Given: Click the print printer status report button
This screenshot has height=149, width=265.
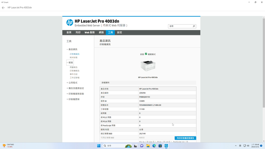Looking at the screenshot, I should (185, 138).
